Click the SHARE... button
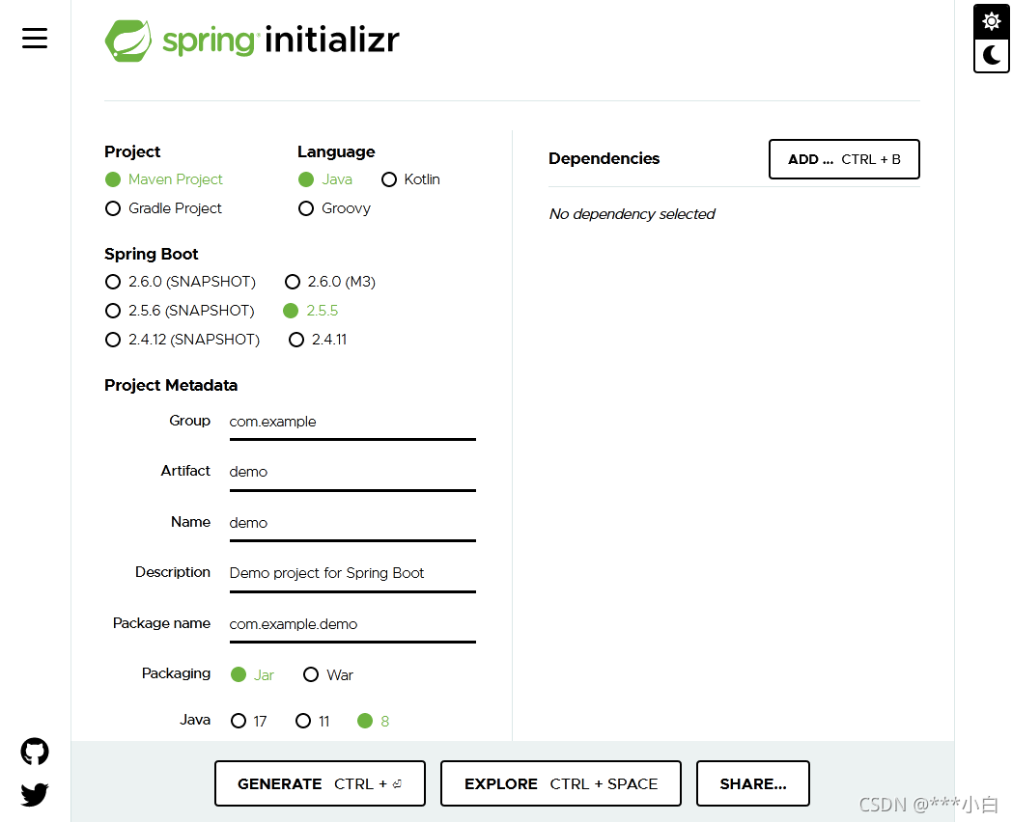 pos(753,784)
